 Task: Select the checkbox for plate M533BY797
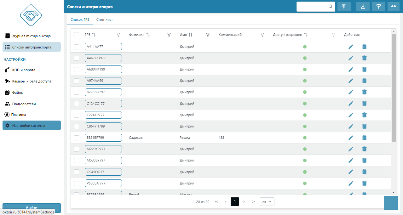tap(77, 161)
